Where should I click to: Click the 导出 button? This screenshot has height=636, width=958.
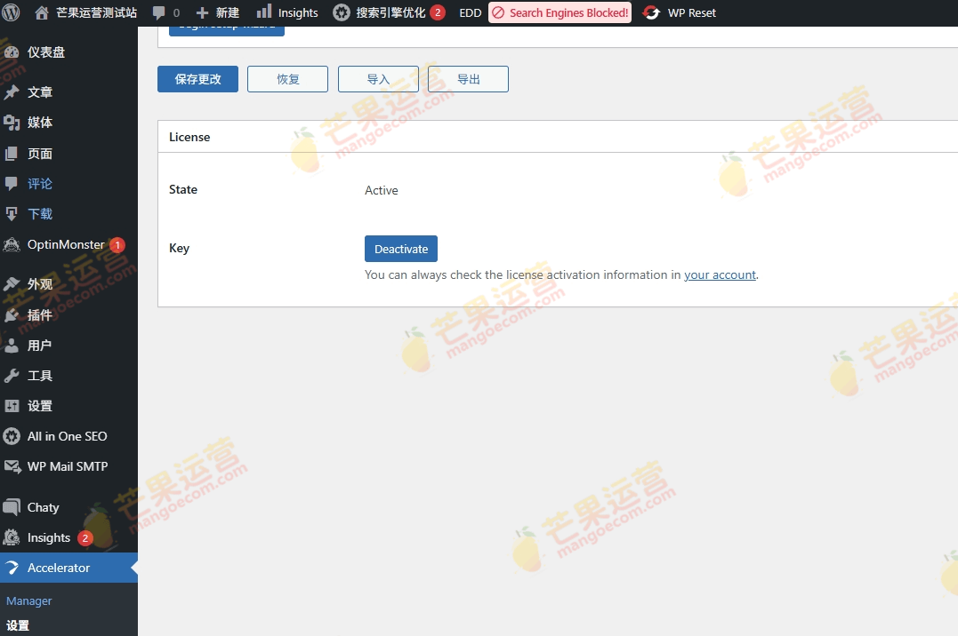[468, 79]
